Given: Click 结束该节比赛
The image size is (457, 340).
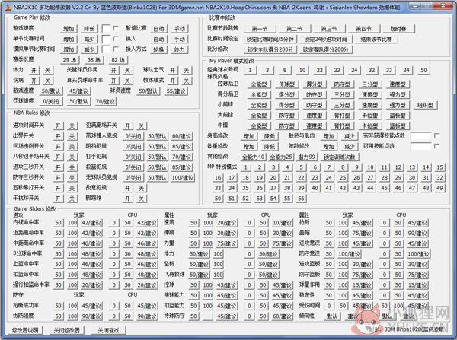Looking at the screenshot, I should 376,40.
